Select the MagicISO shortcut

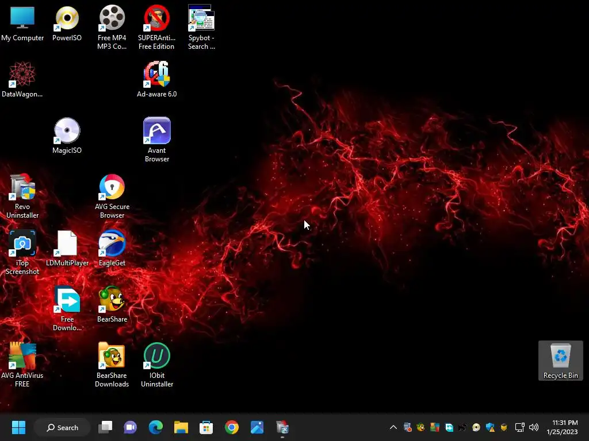[67, 136]
